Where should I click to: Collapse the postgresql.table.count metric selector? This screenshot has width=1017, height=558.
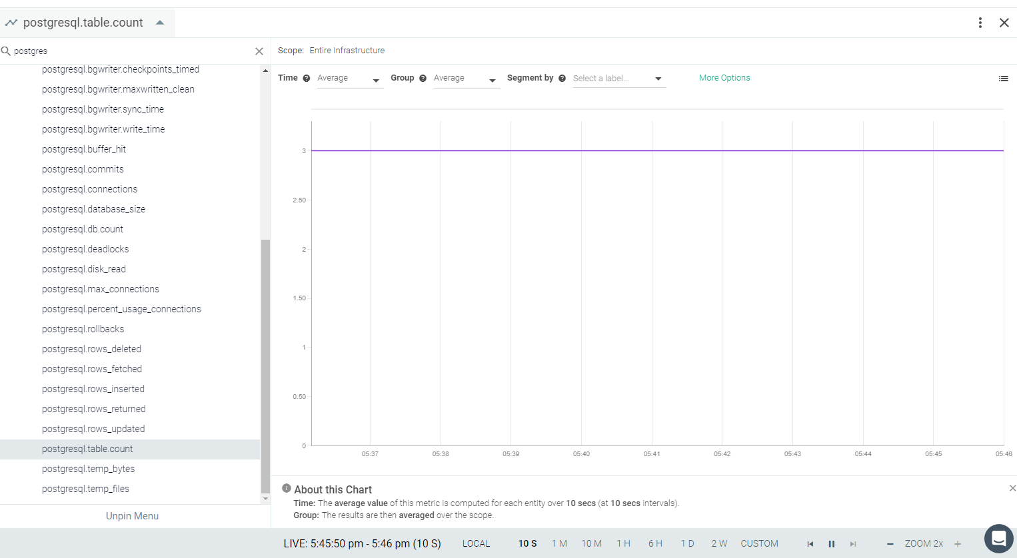(x=160, y=23)
